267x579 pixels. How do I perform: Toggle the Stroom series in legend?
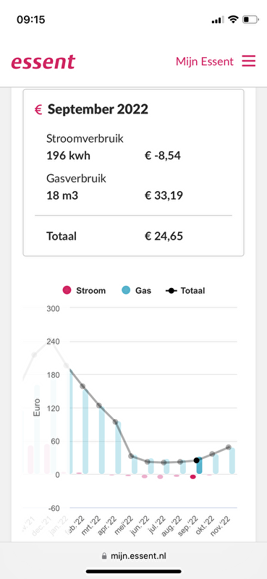84,291
